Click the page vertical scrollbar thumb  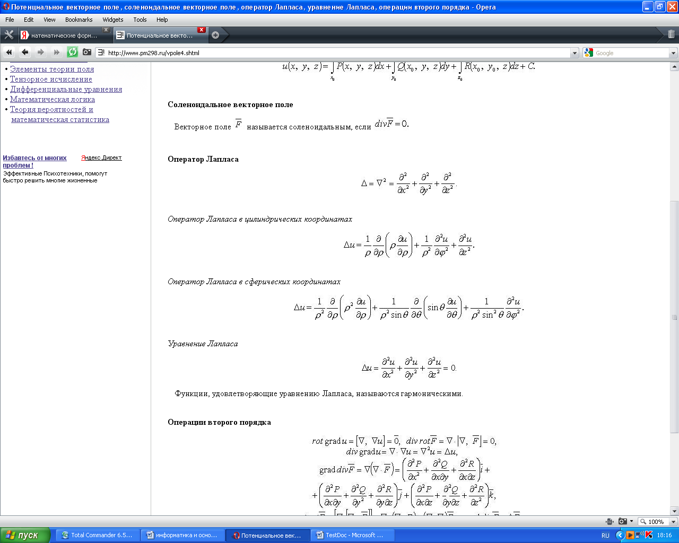coord(674,317)
